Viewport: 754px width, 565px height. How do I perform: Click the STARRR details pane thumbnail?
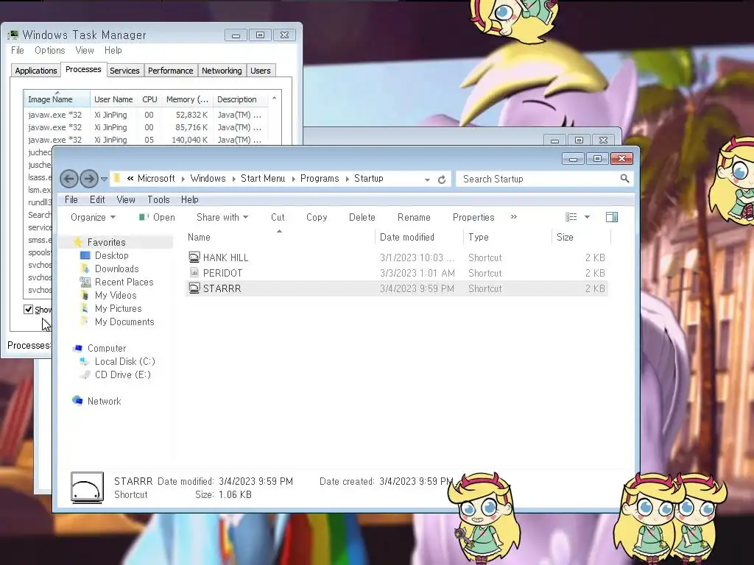(87, 488)
